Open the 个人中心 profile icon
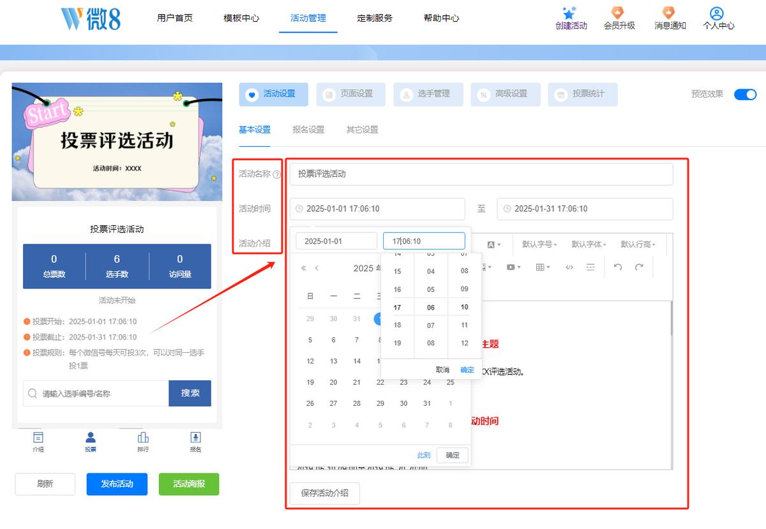Screen dimensions: 766x529 [x=717, y=13]
